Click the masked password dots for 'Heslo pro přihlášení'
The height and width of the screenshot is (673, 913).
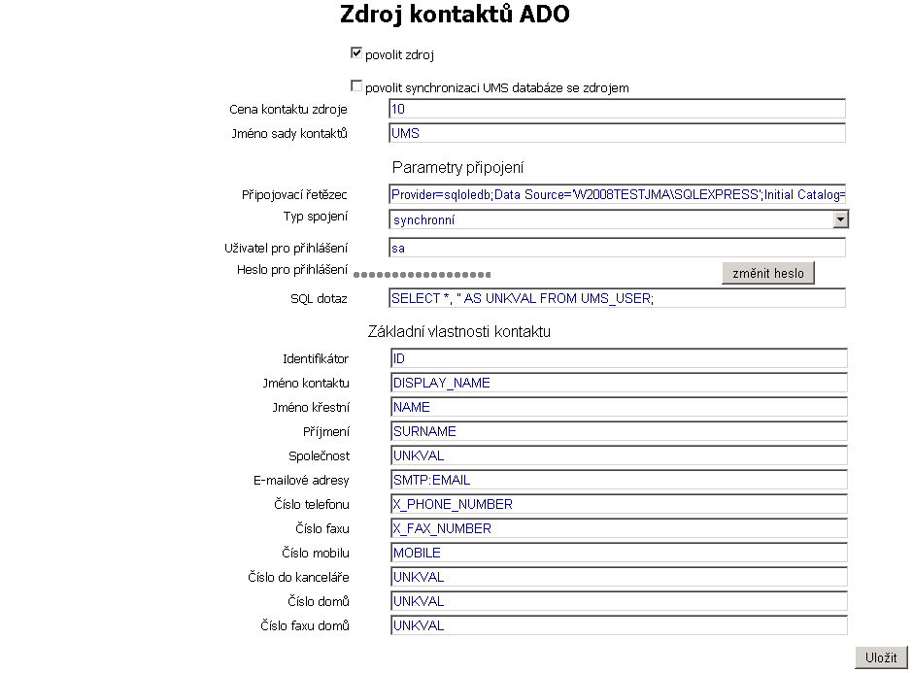[x=423, y=275]
